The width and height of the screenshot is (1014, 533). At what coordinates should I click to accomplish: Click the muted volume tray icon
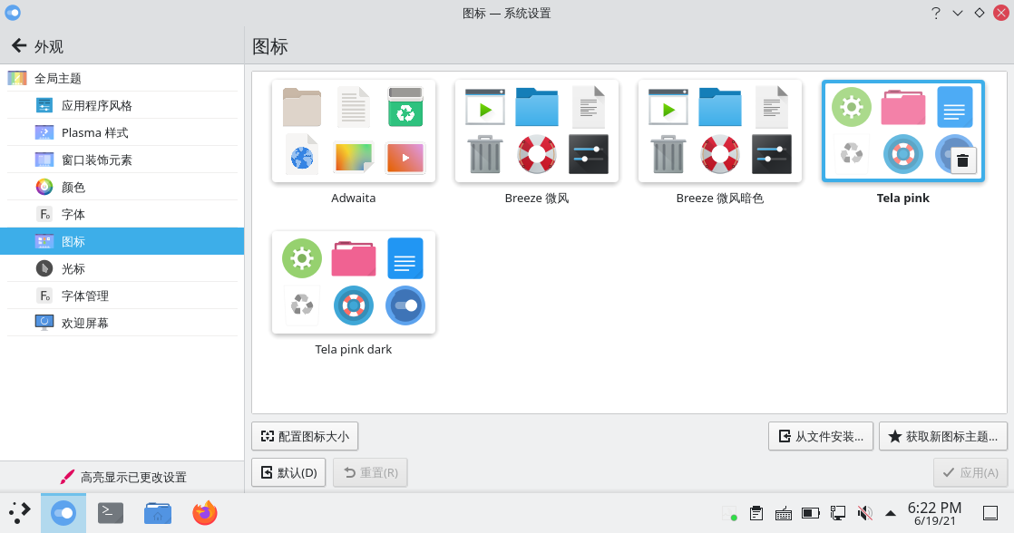864,513
